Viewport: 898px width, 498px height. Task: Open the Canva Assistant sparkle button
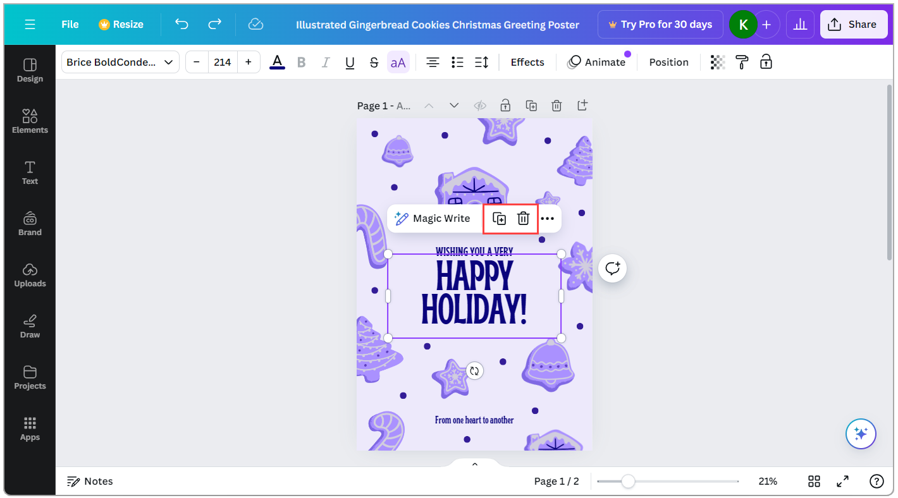(x=861, y=434)
